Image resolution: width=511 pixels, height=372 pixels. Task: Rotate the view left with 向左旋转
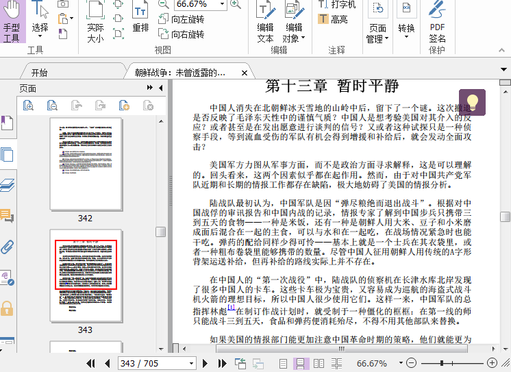point(182,19)
